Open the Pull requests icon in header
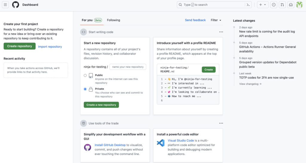Screen dimensions: 306x163 click(282, 5)
